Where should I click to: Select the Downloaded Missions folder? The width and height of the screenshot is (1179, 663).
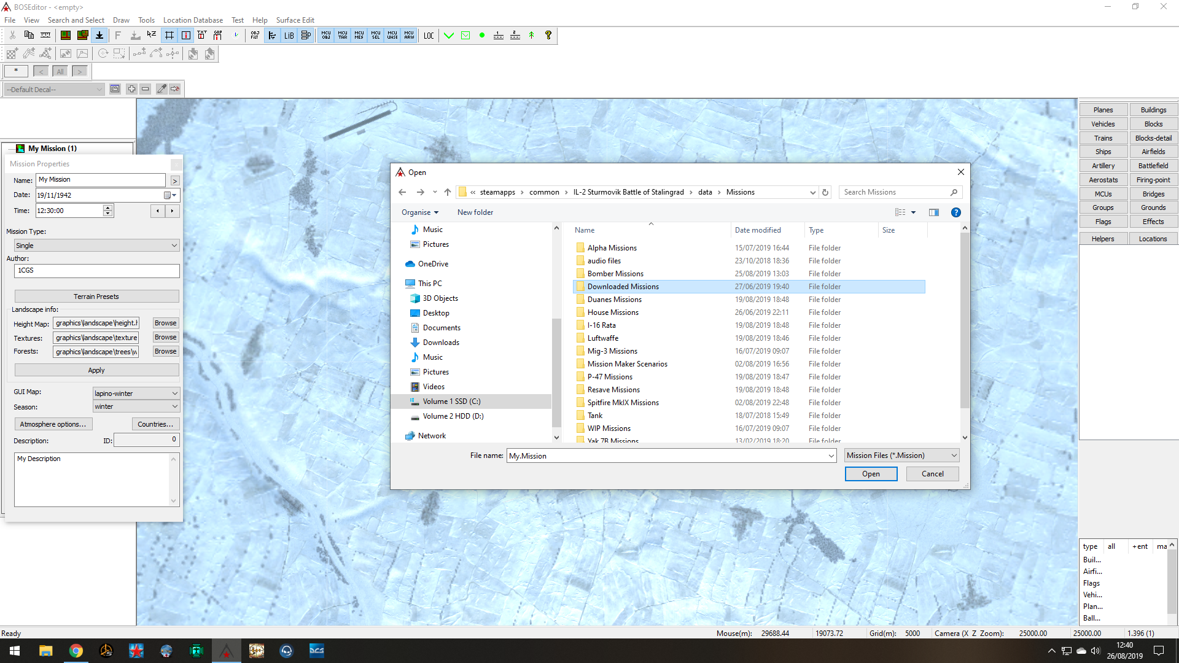623,287
